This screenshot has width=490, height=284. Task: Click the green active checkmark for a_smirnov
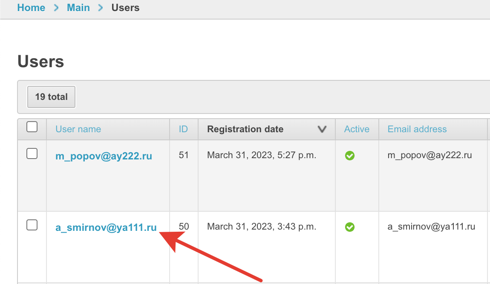click(x=350, y=227)
